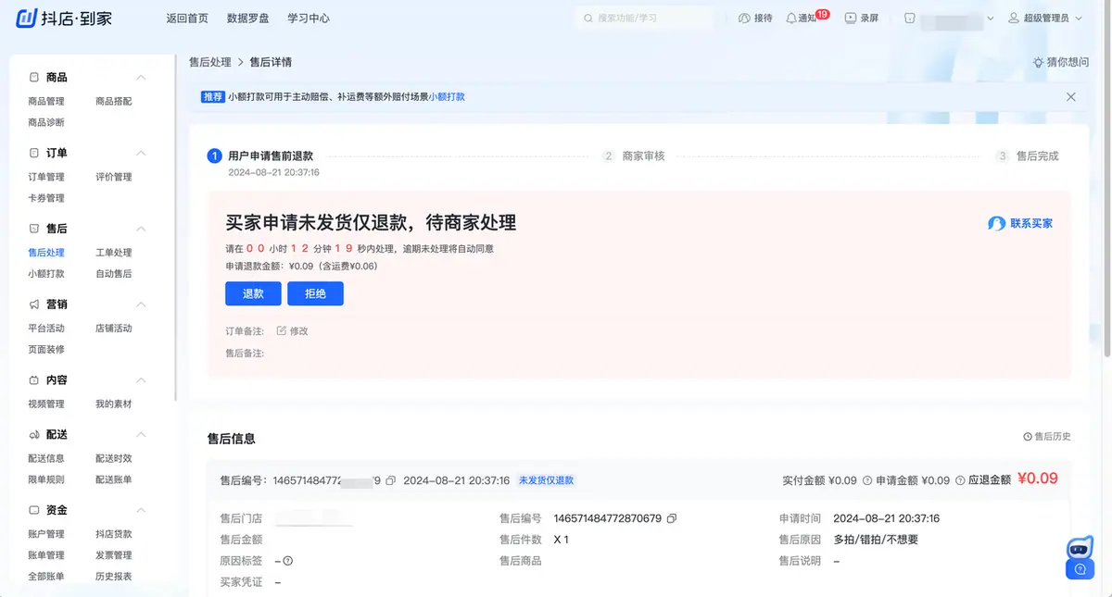Open 抖店贷款 in the sidebar
This screenshot has height=597, width=1112.
[x=114, y=534]
